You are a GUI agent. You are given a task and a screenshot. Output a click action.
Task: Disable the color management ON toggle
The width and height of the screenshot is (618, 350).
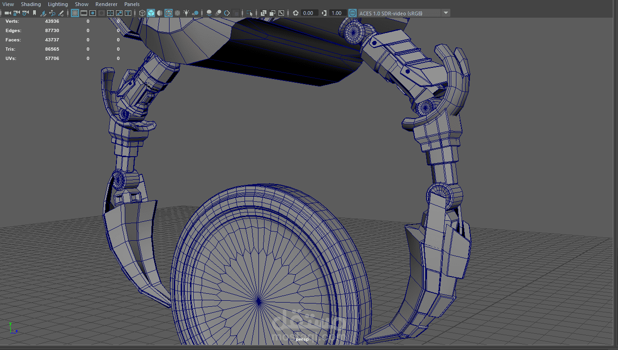click(353, 13)
